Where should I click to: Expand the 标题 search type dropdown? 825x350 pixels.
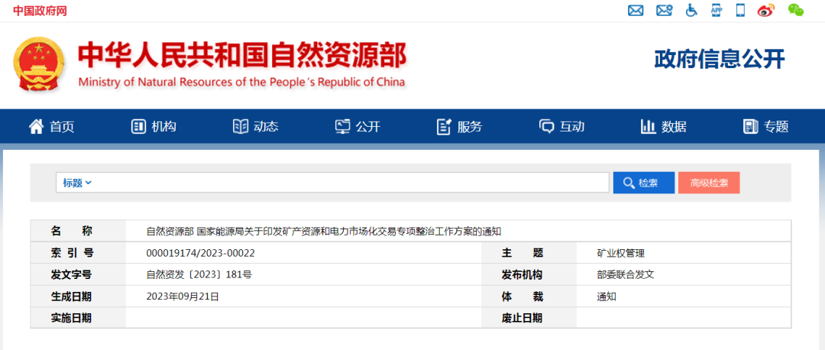coord(77,183)
